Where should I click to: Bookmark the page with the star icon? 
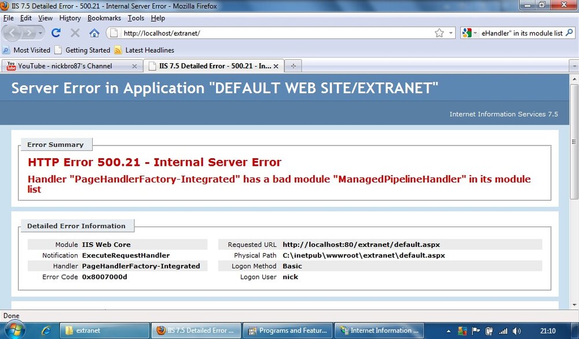point(439,33)
